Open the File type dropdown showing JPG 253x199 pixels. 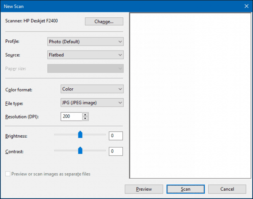92,102
